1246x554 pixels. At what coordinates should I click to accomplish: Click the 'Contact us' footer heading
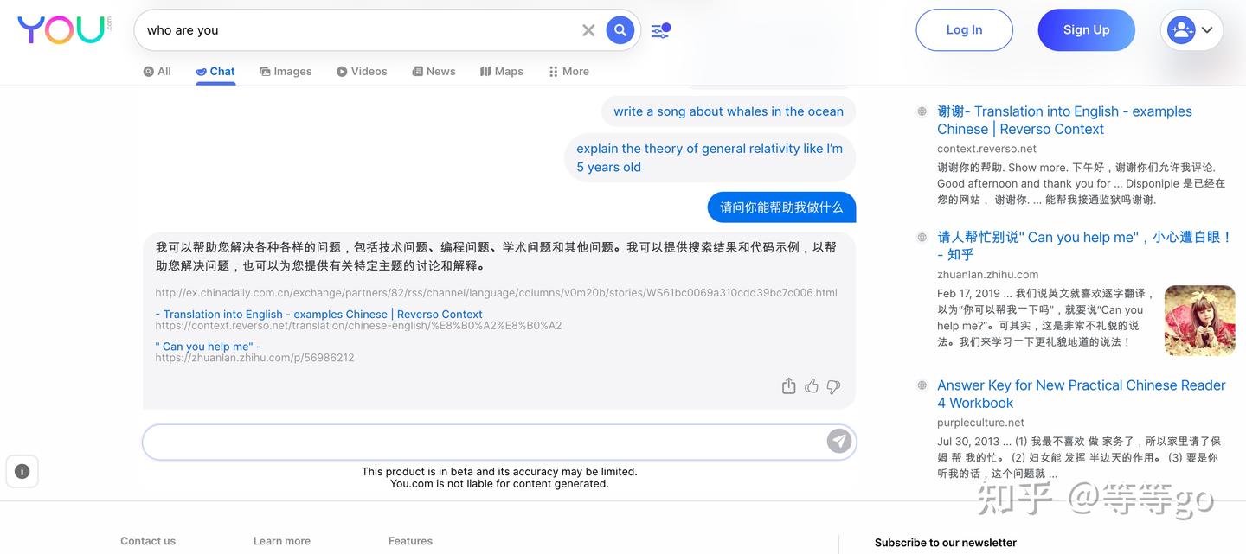[148, 541]
